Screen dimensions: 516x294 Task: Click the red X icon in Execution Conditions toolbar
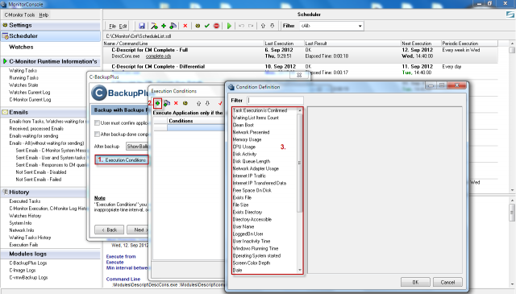coord(176,103)
